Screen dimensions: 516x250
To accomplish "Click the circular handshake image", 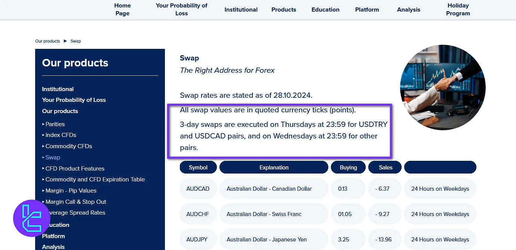I will point(443,87).
